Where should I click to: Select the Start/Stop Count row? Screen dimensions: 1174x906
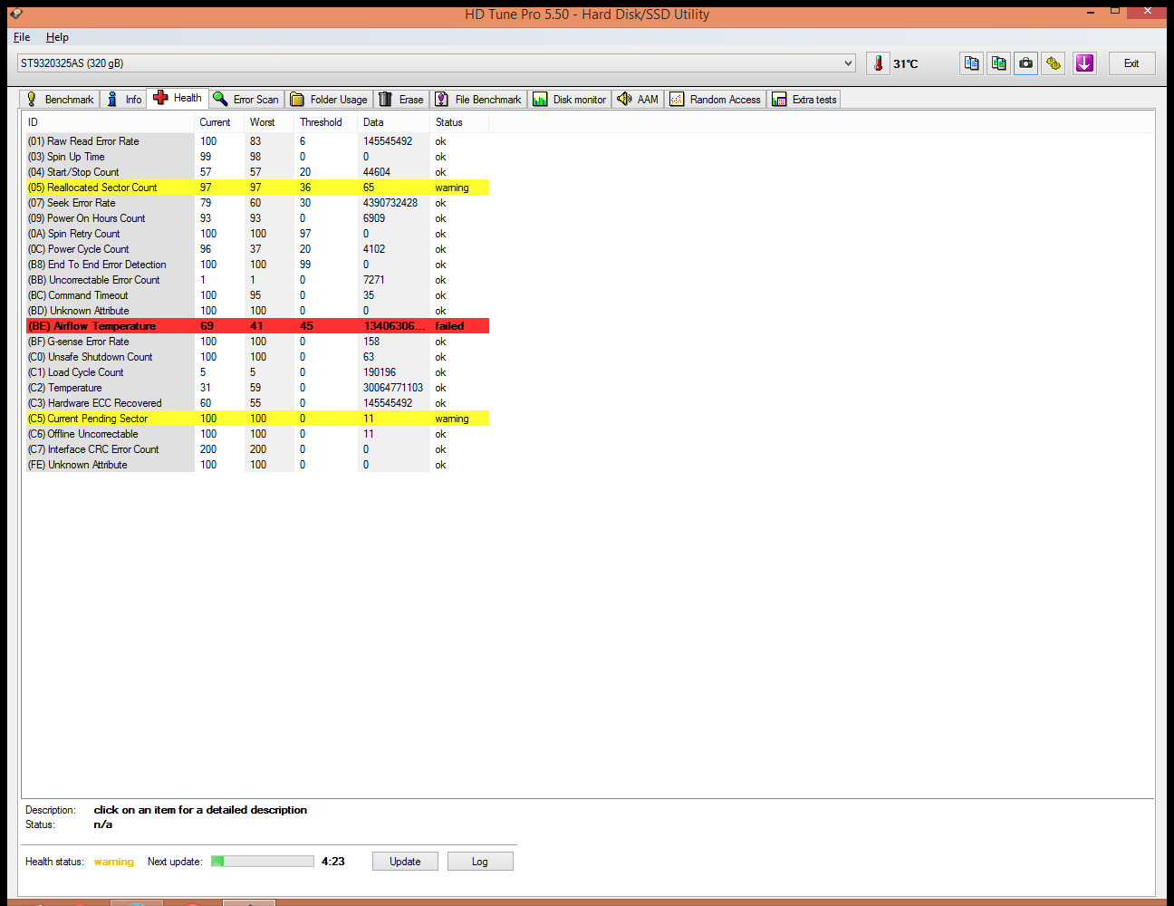pyautogui.click(x=257, y=172)
